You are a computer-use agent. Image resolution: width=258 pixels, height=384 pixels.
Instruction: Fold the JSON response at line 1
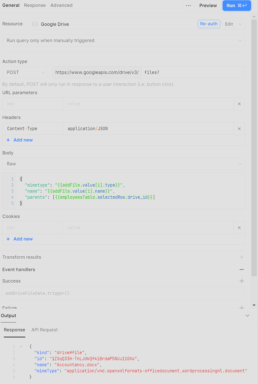[x=21, y=346]
